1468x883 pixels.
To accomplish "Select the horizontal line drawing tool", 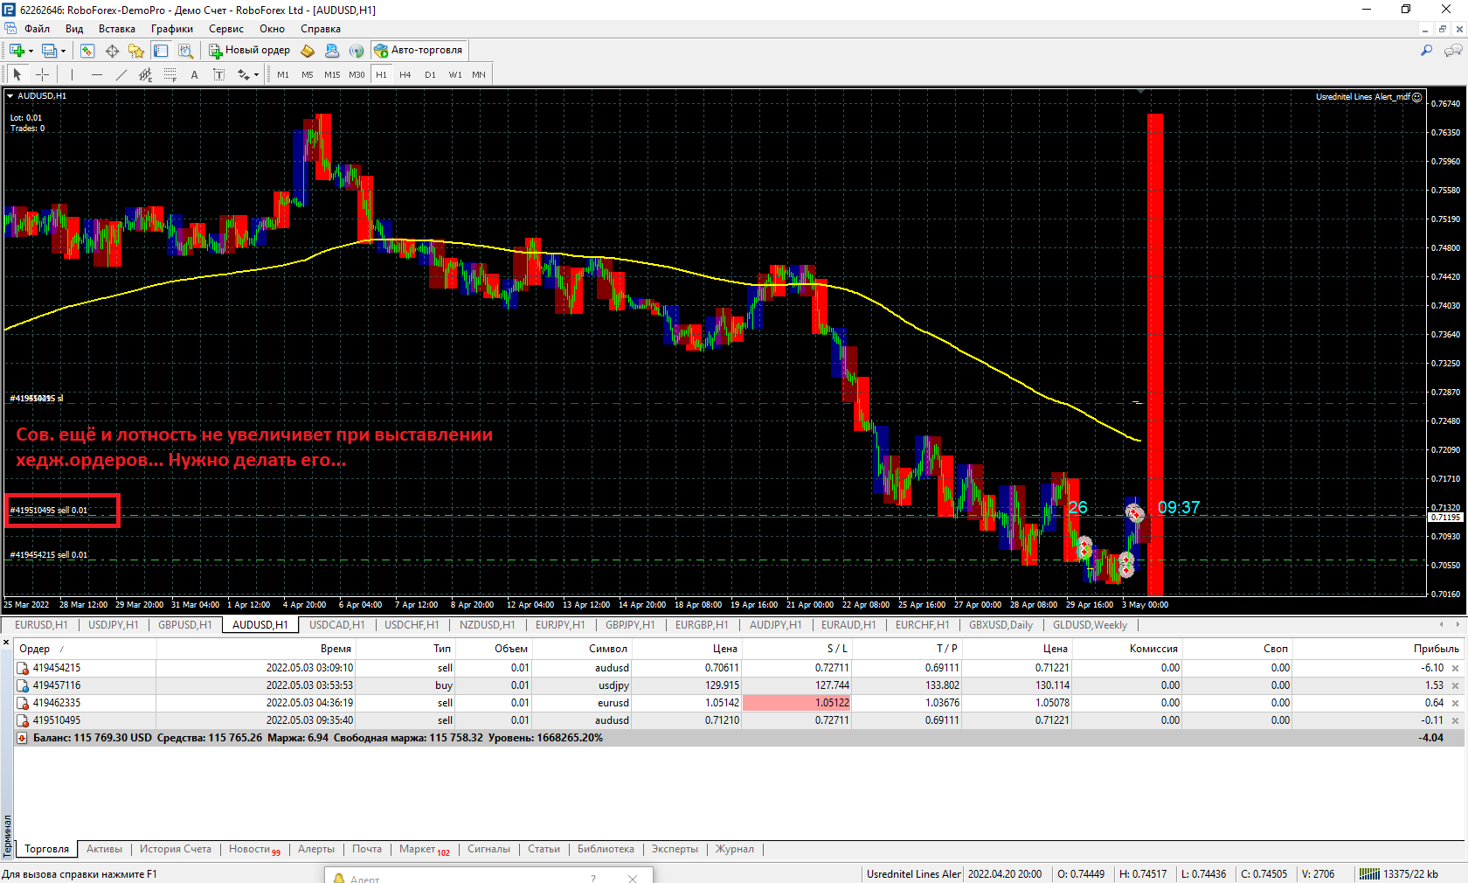I will pyautogui.click(x=96, y=74).
